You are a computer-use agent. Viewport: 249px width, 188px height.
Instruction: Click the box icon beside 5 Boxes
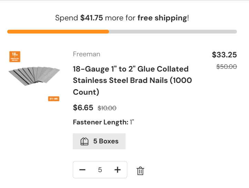(x=84, y=141)
